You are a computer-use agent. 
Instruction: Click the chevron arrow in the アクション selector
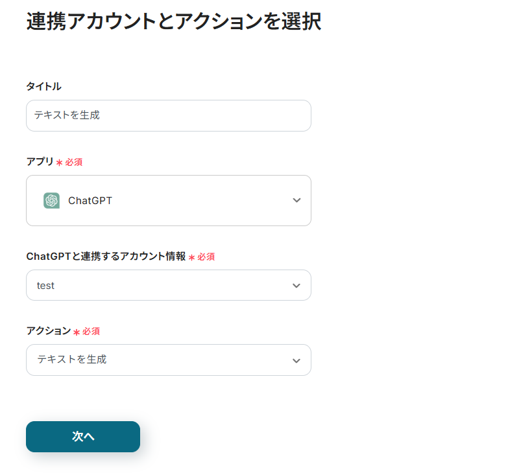[x=296, y=360]
